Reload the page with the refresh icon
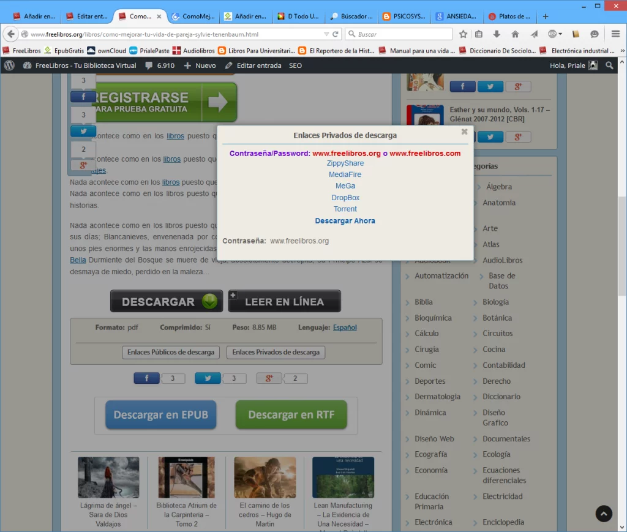Screen dimensions: 627x532 [x=336, y=34]
